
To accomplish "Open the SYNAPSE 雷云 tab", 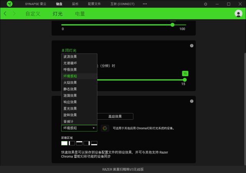I will (x=36, y=4).
